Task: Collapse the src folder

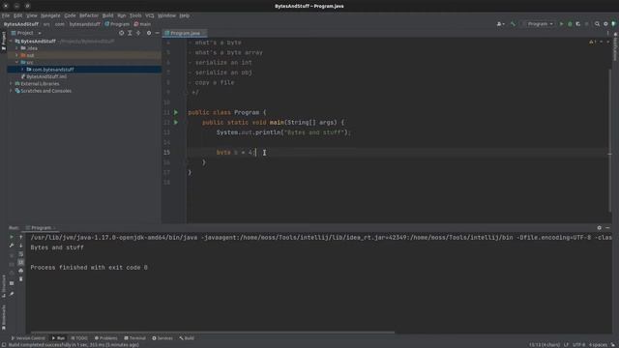Action: pos(16,62)
